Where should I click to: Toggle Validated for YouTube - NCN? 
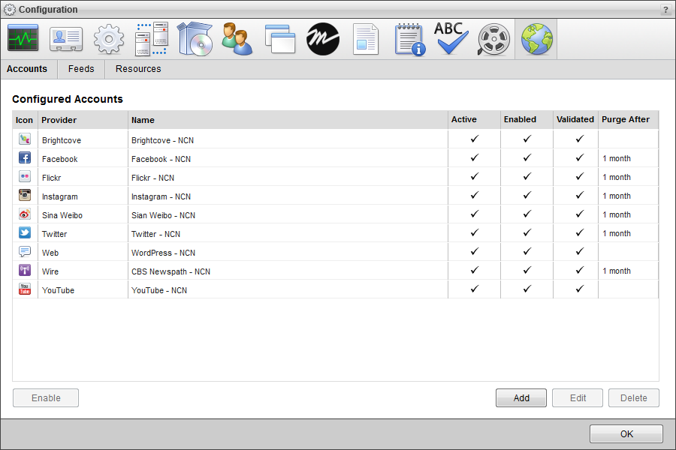pos(575,290)
